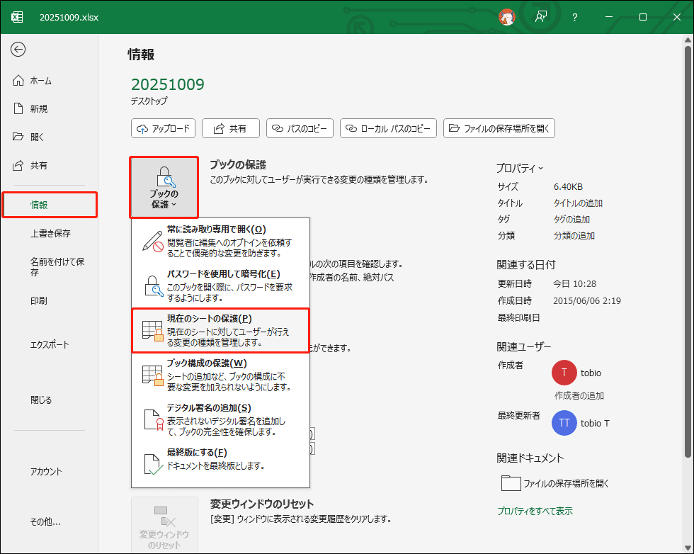Select 常に読み取り専用で開く option

point(220,242)
